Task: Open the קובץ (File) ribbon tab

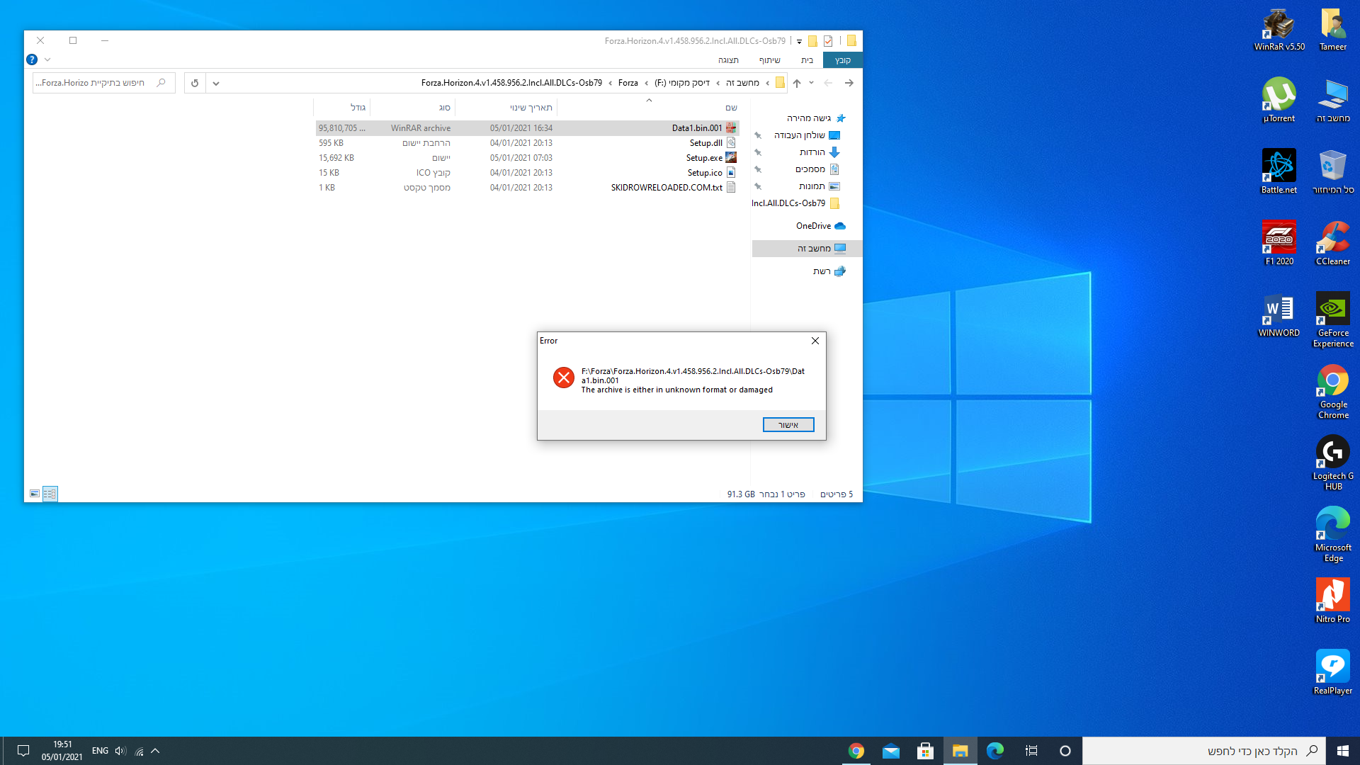Action: click(842, 60)
